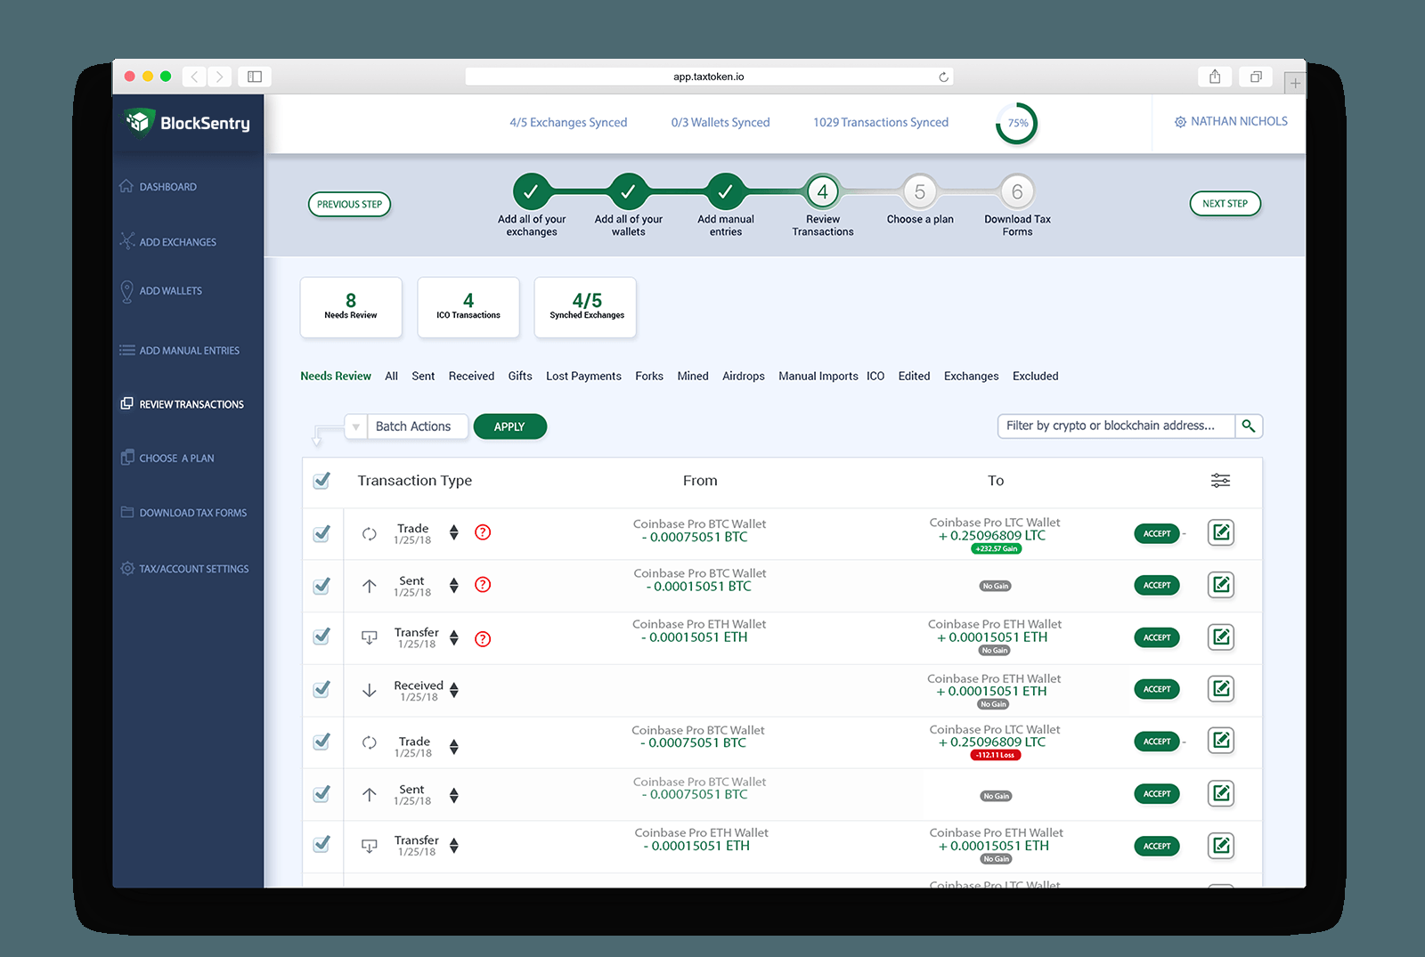Uncheck the Received transaction checkbox
Image resolution: width=1425 pixels, height=957 pixels.
[322, 689]
